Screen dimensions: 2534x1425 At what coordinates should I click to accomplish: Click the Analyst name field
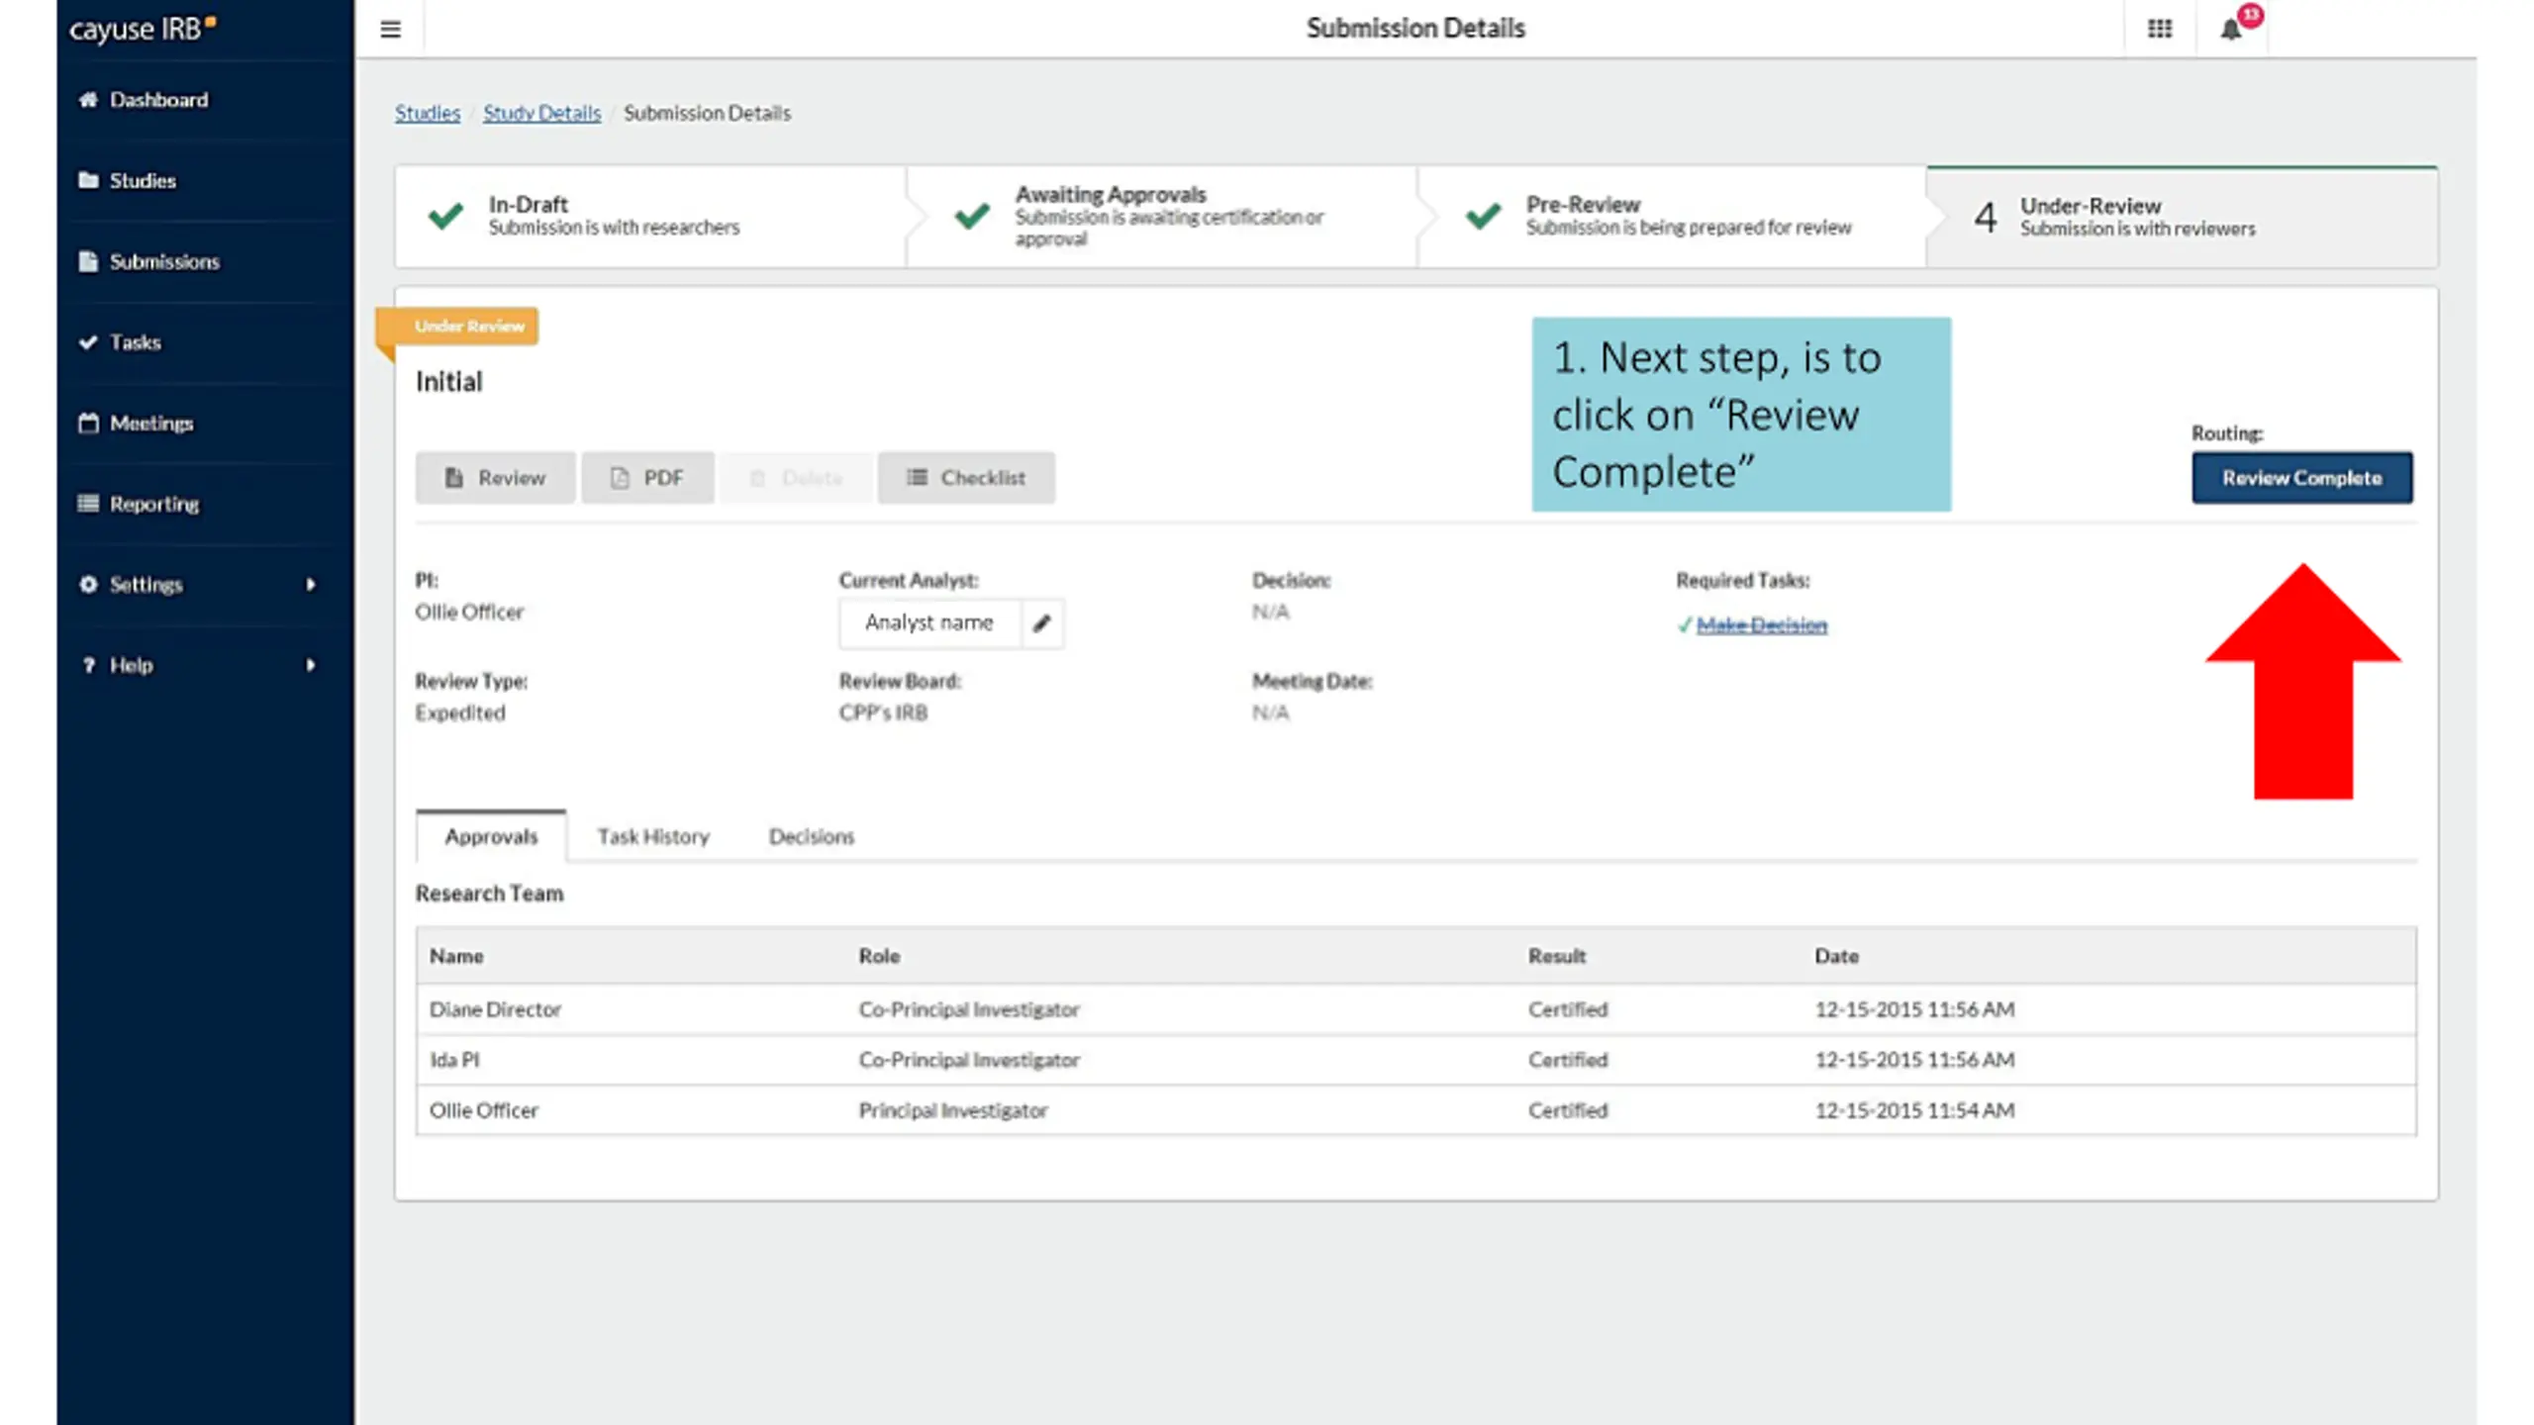pyautogui.click(x=929, y=623)
